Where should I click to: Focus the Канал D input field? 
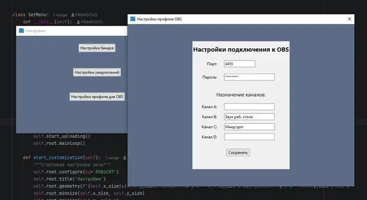249,137
